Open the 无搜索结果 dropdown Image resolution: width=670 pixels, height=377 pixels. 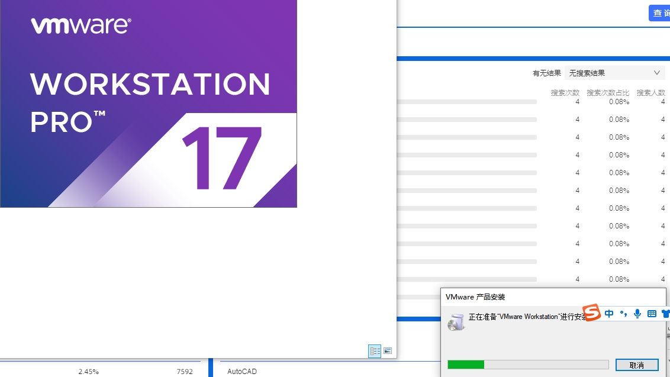(x=615, y=73)
